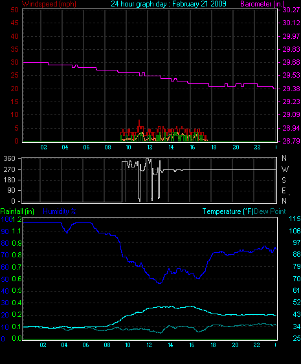Screen dimensions: 301x364
Task: Click the green 1.1 rainfall scale value
Action: tap(16, 231)
